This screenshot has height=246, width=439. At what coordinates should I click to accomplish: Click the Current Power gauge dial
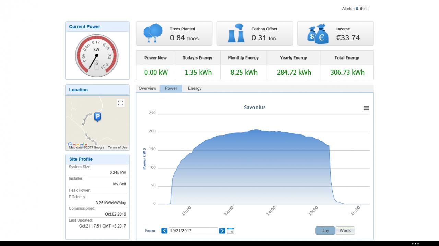coord(96,55)
